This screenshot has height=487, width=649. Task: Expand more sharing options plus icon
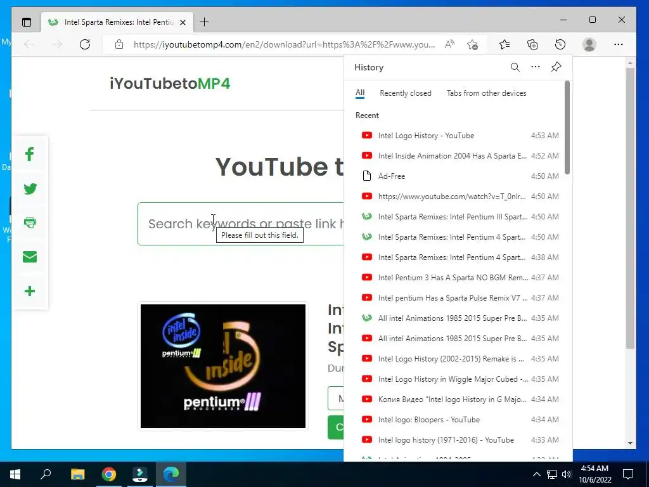(30, 291)
